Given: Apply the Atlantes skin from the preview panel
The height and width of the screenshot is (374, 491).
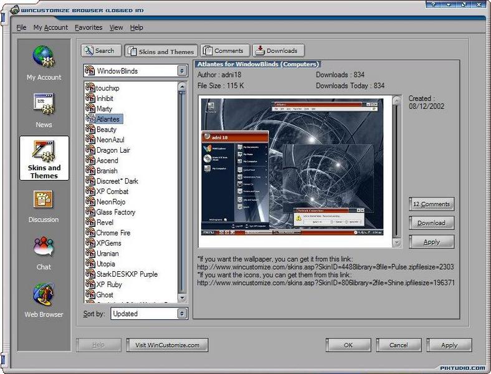Looking at the screenshot, I should pos(431,241).
